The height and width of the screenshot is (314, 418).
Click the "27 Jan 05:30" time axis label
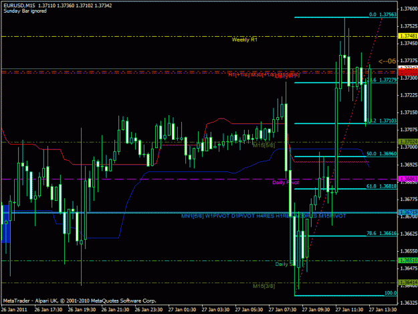coord(249,310)
